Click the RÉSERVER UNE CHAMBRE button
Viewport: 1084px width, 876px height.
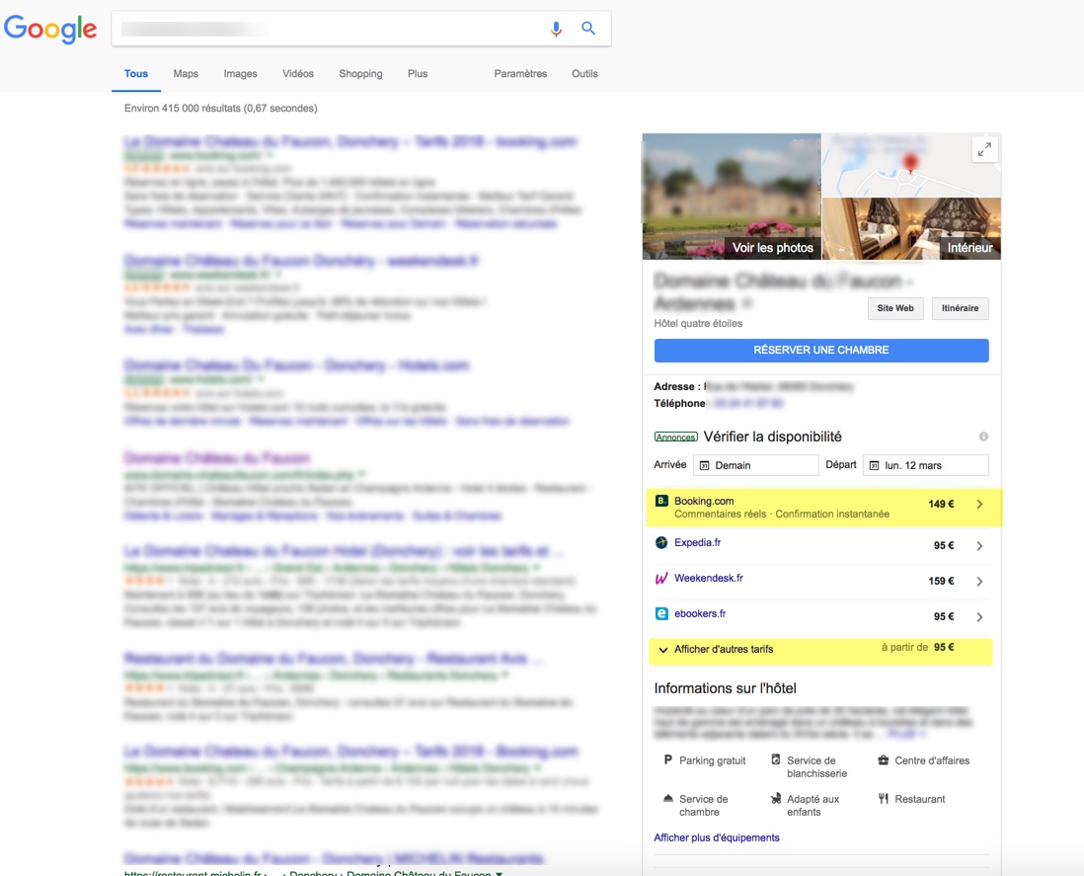point(819,350)
